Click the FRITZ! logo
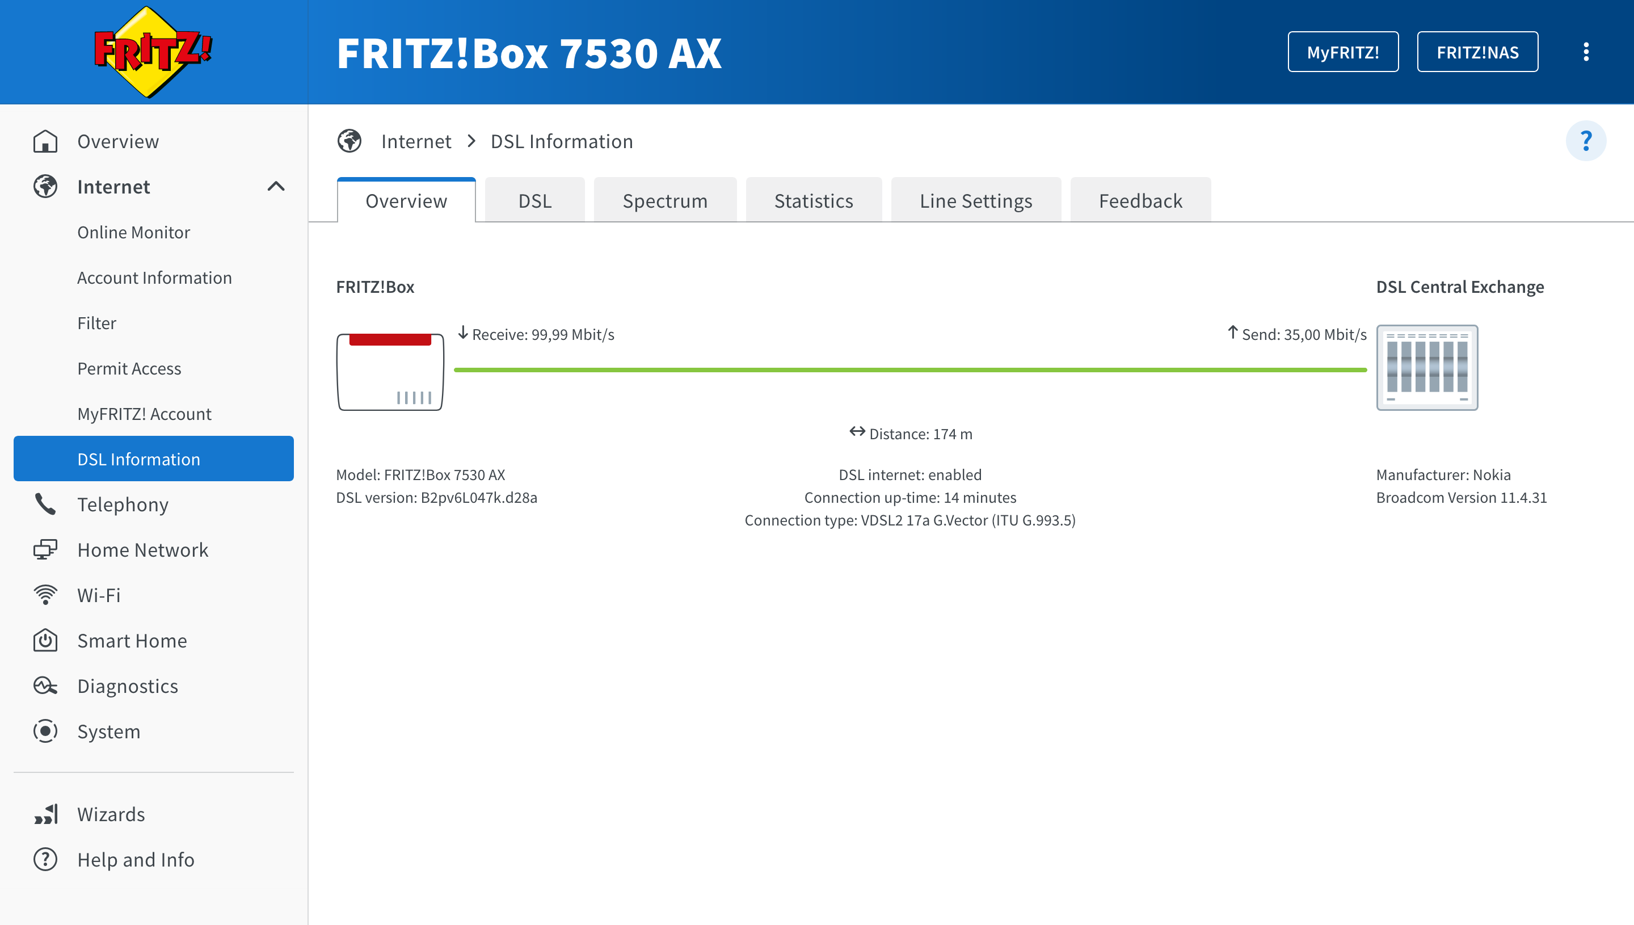 (153, 52)
